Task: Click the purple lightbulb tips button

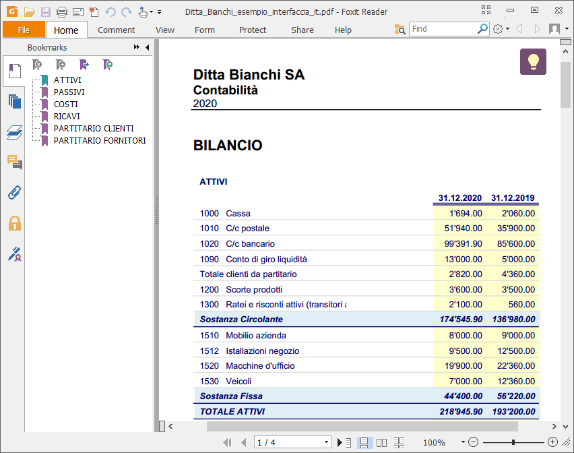Action: coord(533,61)
